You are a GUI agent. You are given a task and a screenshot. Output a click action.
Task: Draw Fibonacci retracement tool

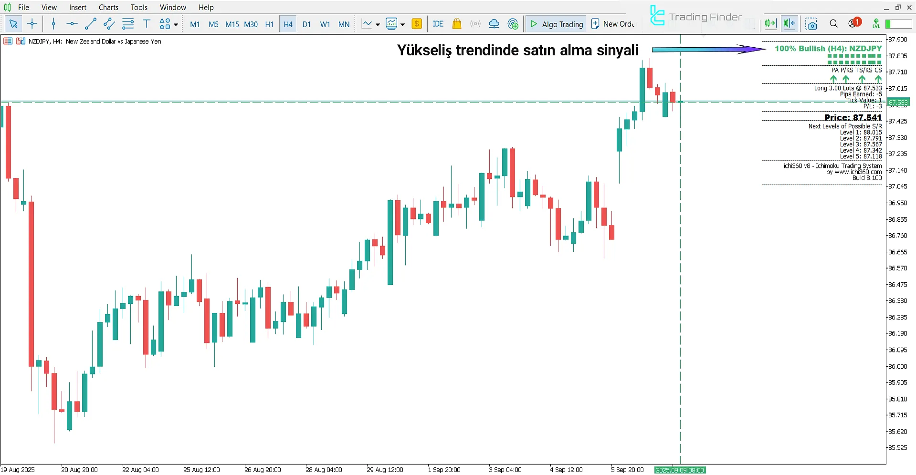[128, 24]
